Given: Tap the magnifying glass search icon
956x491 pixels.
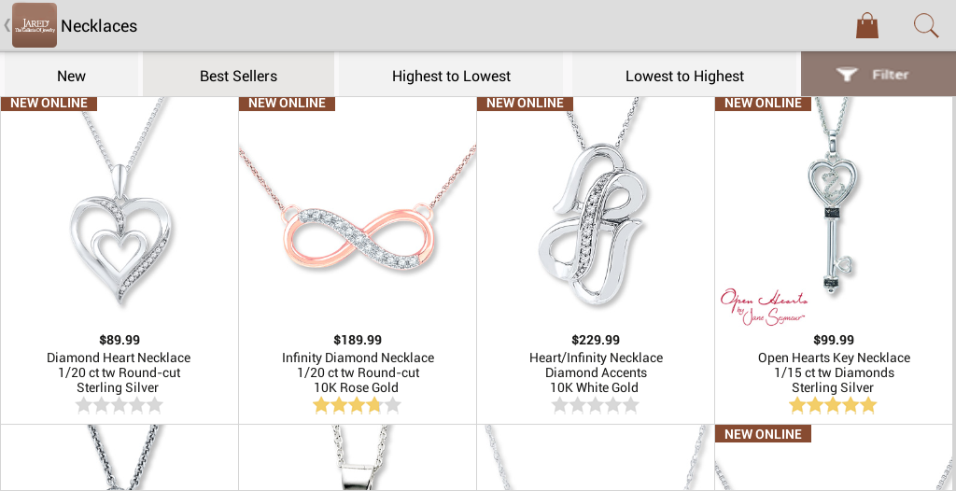Looking at the screenshot, I should coord(925,26).
